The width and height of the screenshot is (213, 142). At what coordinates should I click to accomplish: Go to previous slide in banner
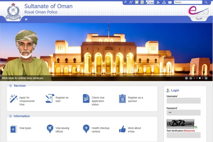(191, 78)
